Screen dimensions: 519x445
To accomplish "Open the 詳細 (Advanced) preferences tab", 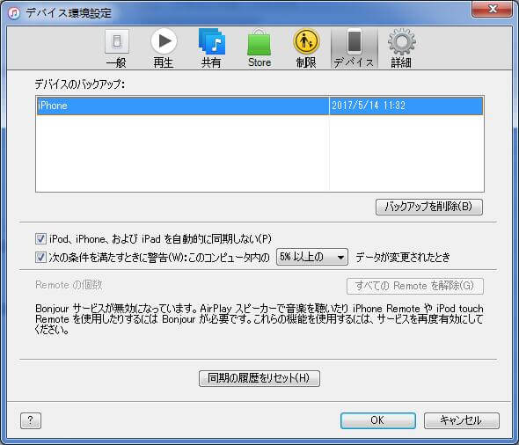I will (x=401, y=48).
